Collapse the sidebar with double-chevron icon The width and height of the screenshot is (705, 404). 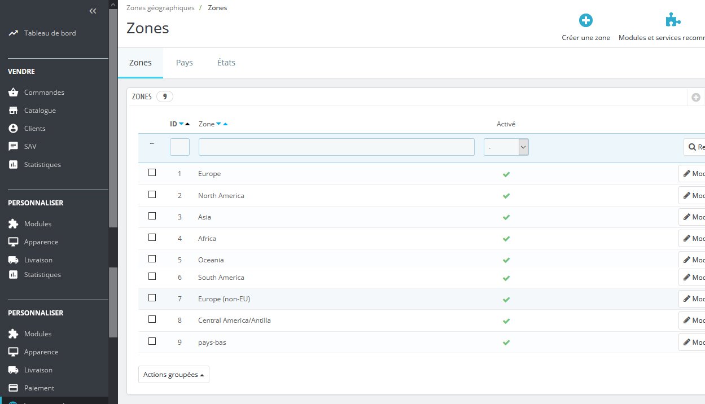(93, 11)
